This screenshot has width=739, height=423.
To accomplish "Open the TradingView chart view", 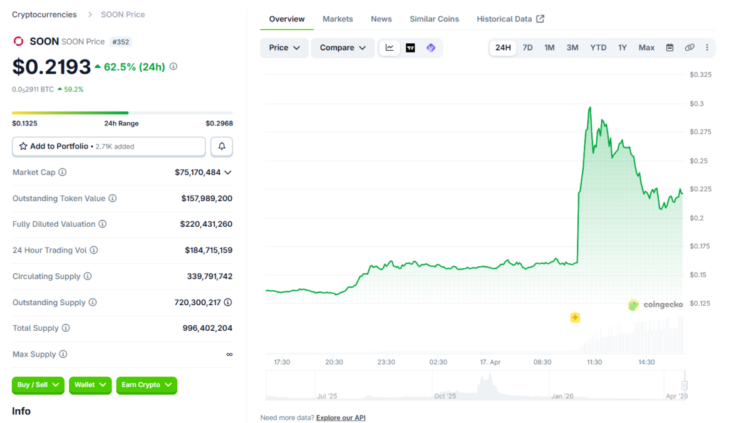I will [410, 48].
